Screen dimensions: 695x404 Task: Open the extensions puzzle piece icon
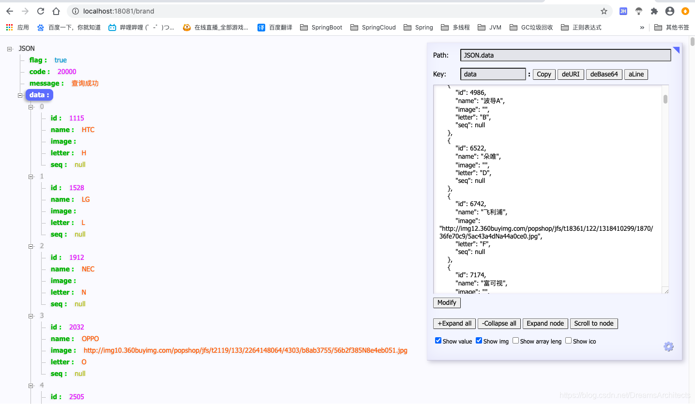(654, 11)
